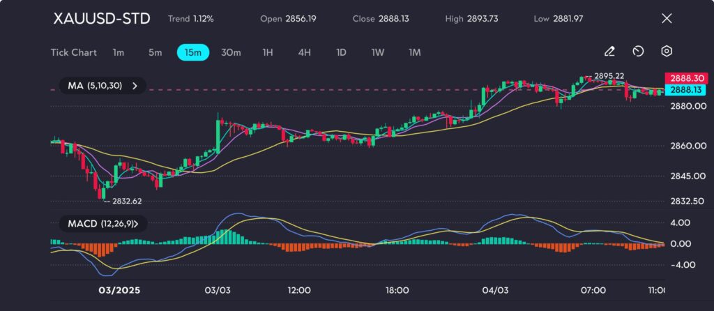
Task: Choose the 1H timeframe
Action: pos(268,52)
